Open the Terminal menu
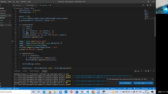The image size is (168, 94). 23,2
